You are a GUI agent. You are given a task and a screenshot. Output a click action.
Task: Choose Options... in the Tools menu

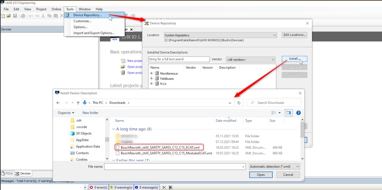(94, 27)
